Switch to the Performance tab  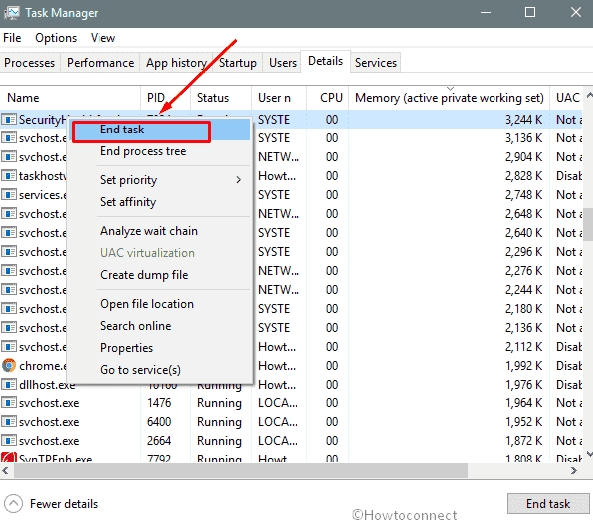[x=100, y=63]
